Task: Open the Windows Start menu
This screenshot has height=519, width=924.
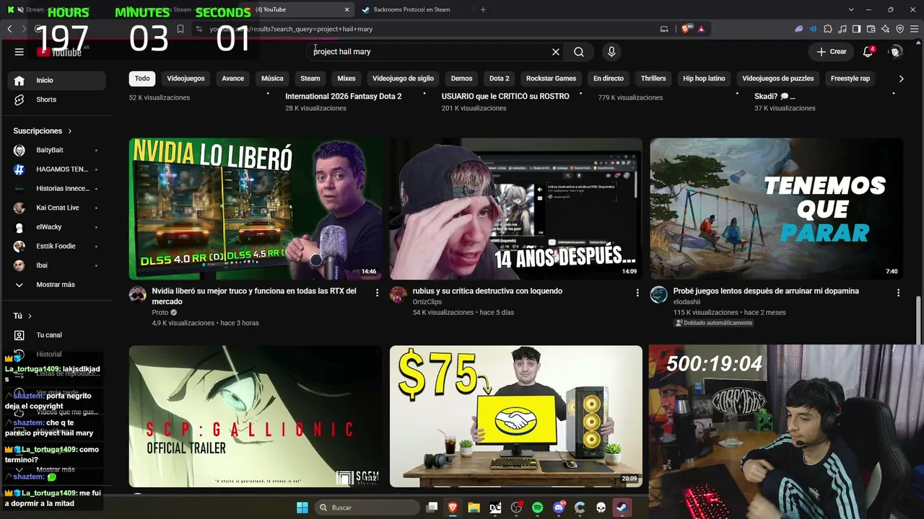Action: [302, 507]
